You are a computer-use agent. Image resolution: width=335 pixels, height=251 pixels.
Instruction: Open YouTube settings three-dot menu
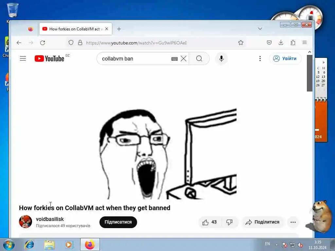pos(260,59)
